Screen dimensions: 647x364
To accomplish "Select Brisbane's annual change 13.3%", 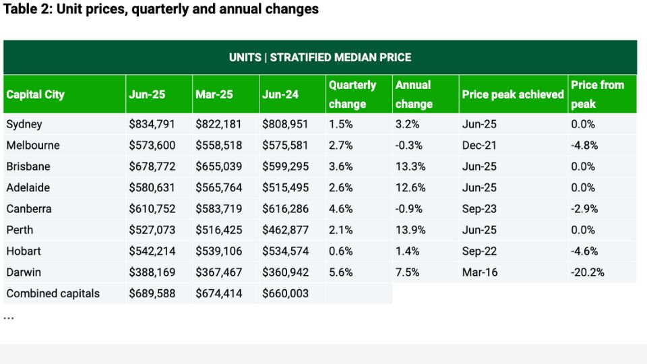I will [410, 166].
